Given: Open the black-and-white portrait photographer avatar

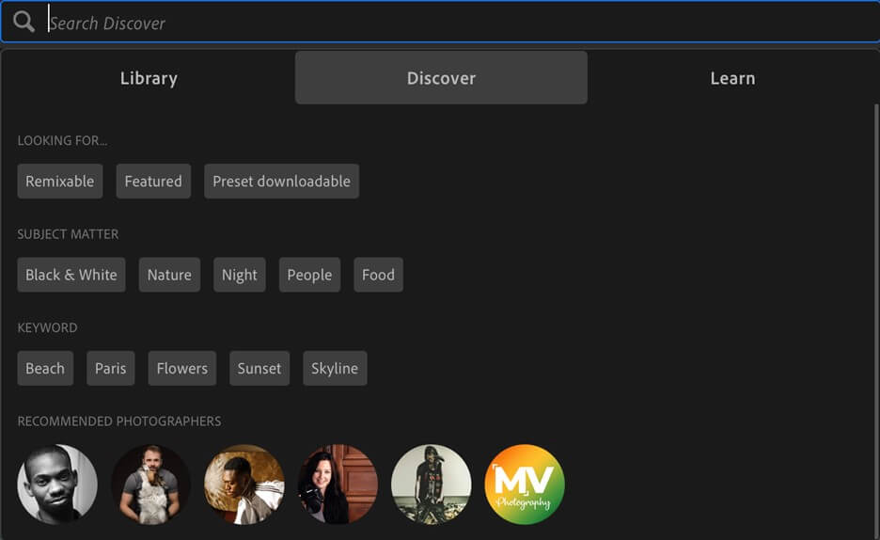Looking at the screenshot, I should [57, 484].
